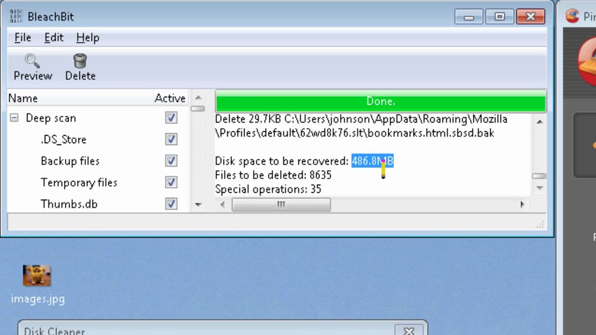Select the .DS_Store list row
The height and width of the screenshot is (335, 596).
tap(98, 140)
